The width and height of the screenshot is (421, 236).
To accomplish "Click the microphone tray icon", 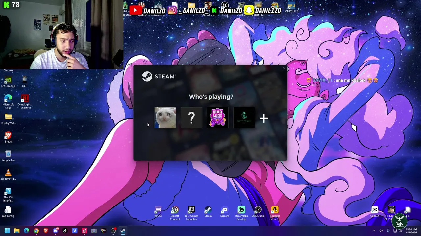I will point(388,231).
